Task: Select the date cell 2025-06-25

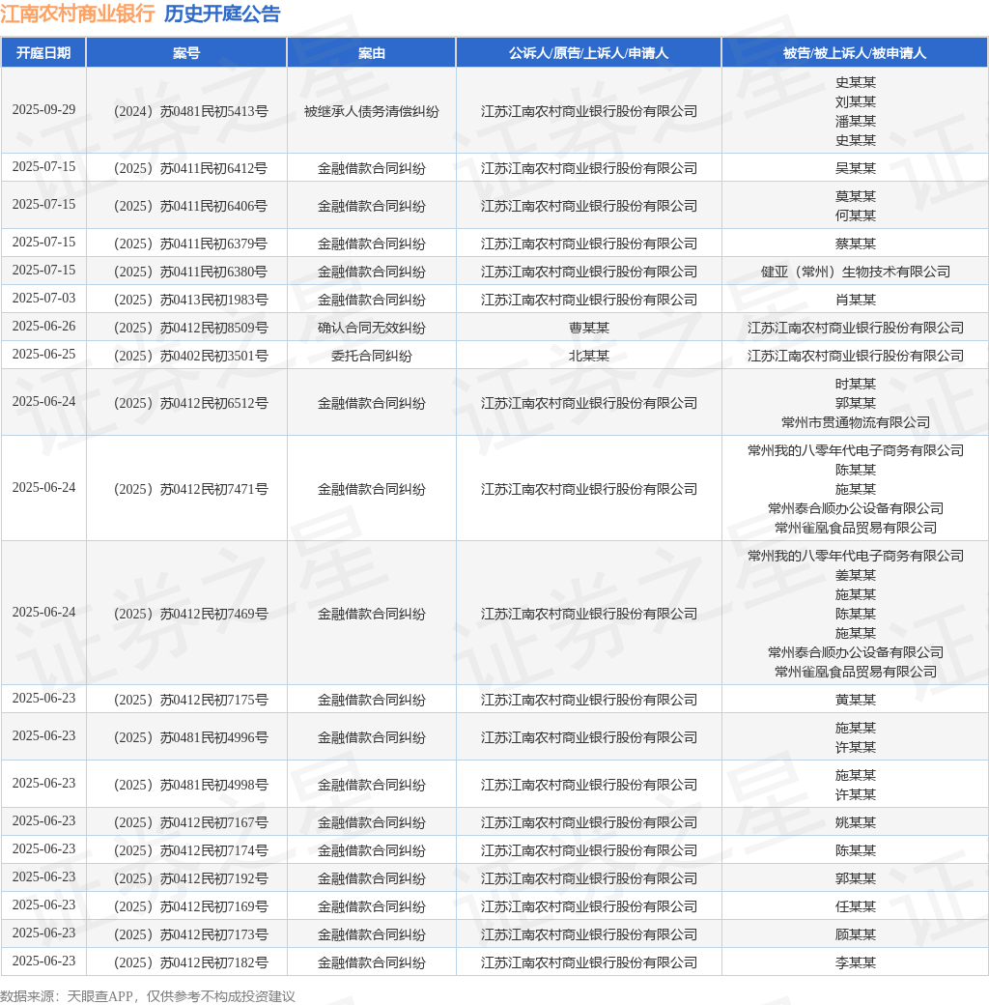Action: tap(43, 355)
